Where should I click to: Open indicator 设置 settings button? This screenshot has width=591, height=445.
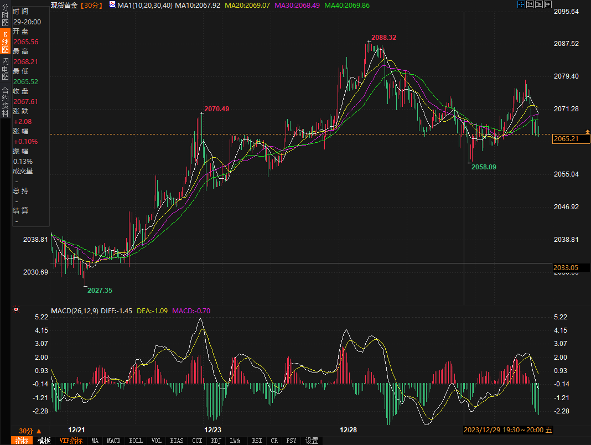(x=312, y=441)
